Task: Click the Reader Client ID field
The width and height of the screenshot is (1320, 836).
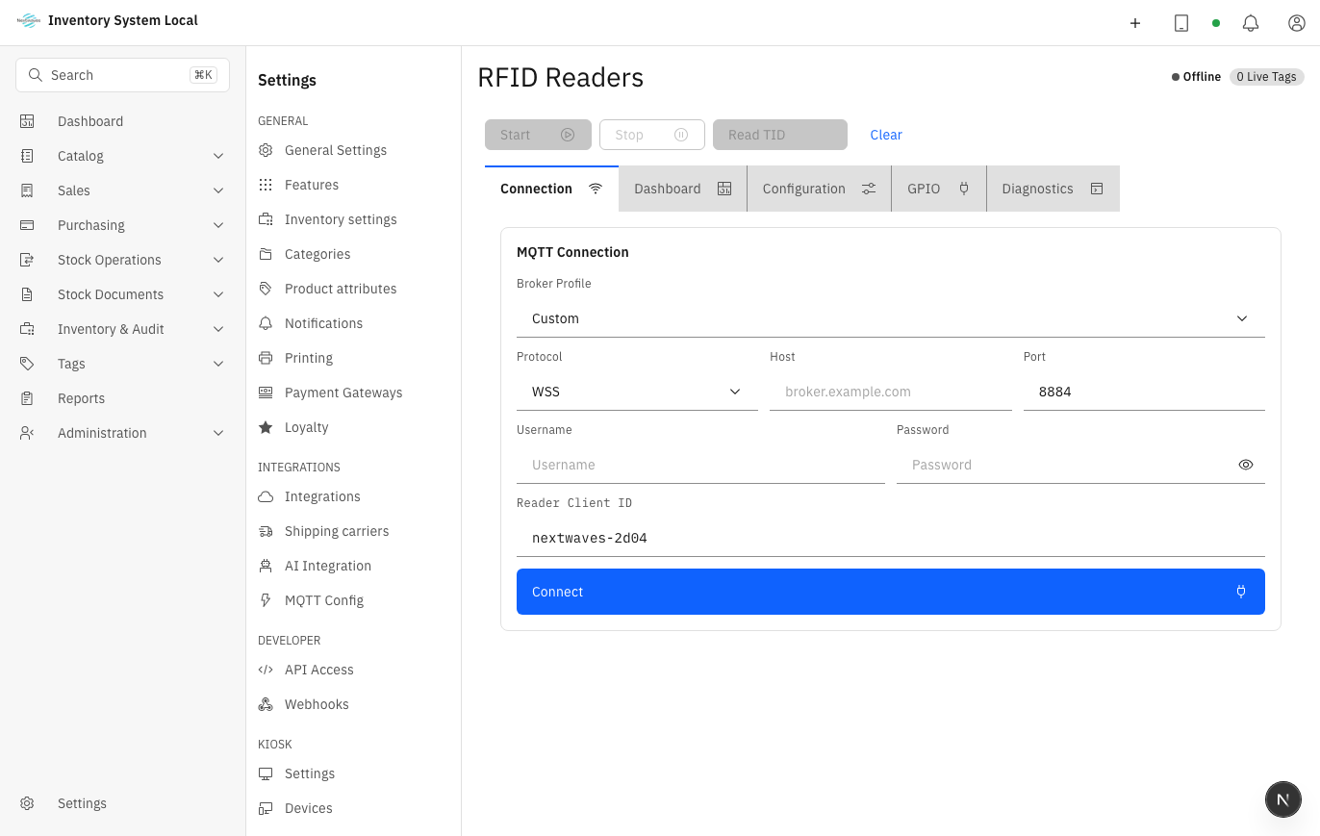Action: point(891,538)
